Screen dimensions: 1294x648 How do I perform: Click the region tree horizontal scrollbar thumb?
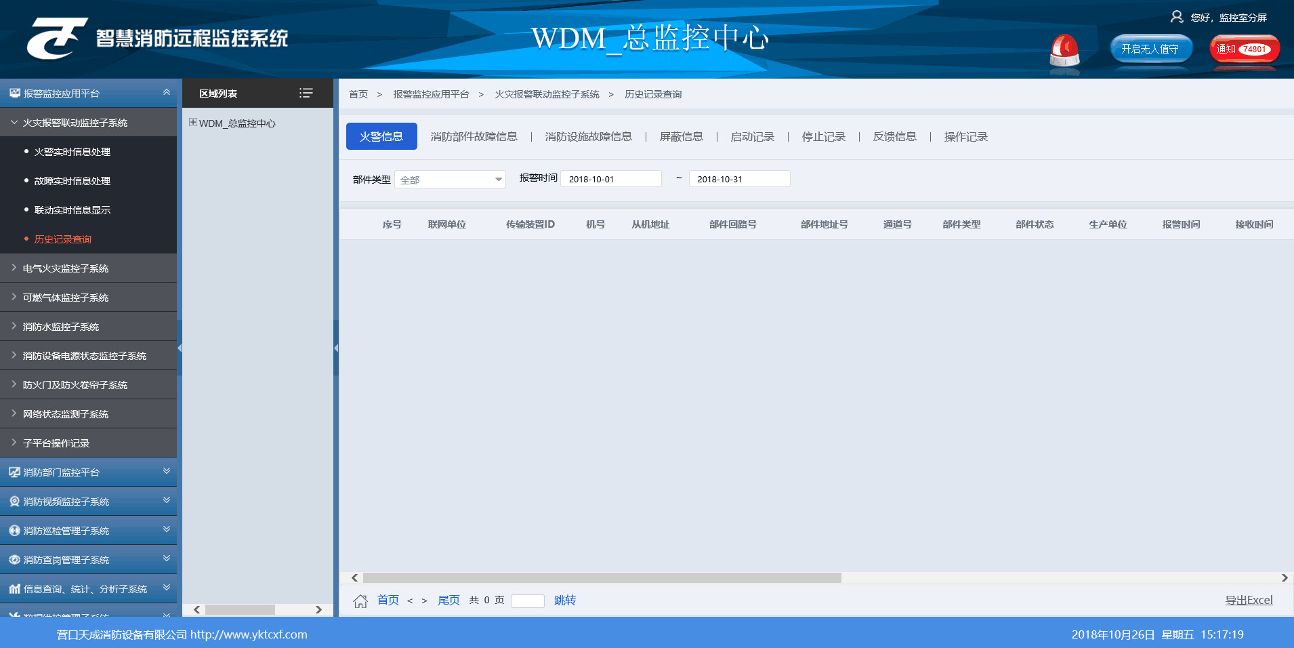(x=240, y=609)
